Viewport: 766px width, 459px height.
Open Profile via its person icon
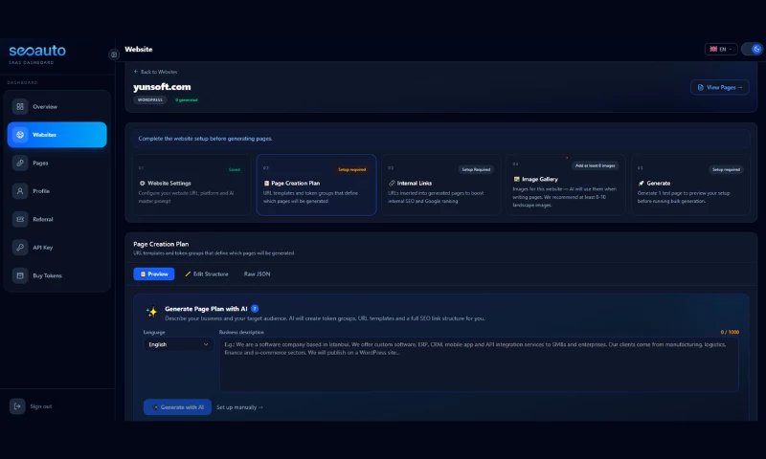coord(19,191)
